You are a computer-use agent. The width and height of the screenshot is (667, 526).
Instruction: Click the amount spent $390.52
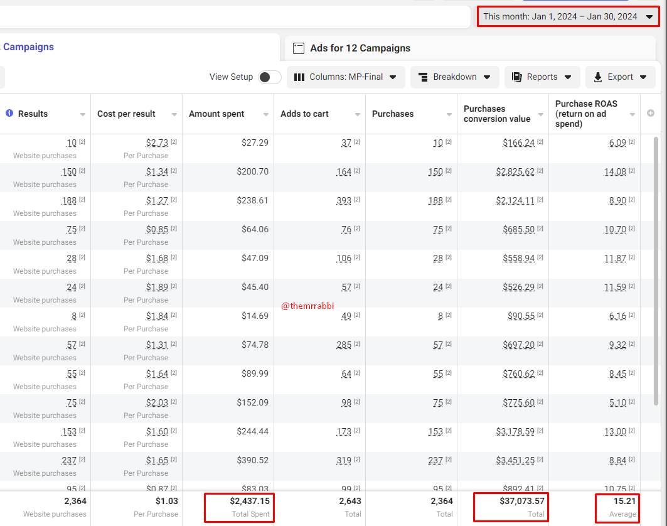click(x=253, y=460)
